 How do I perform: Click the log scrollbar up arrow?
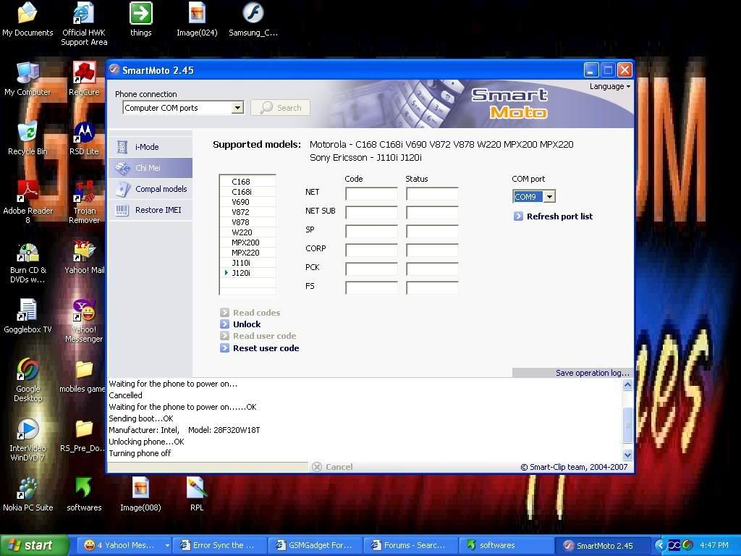point(627,385)
